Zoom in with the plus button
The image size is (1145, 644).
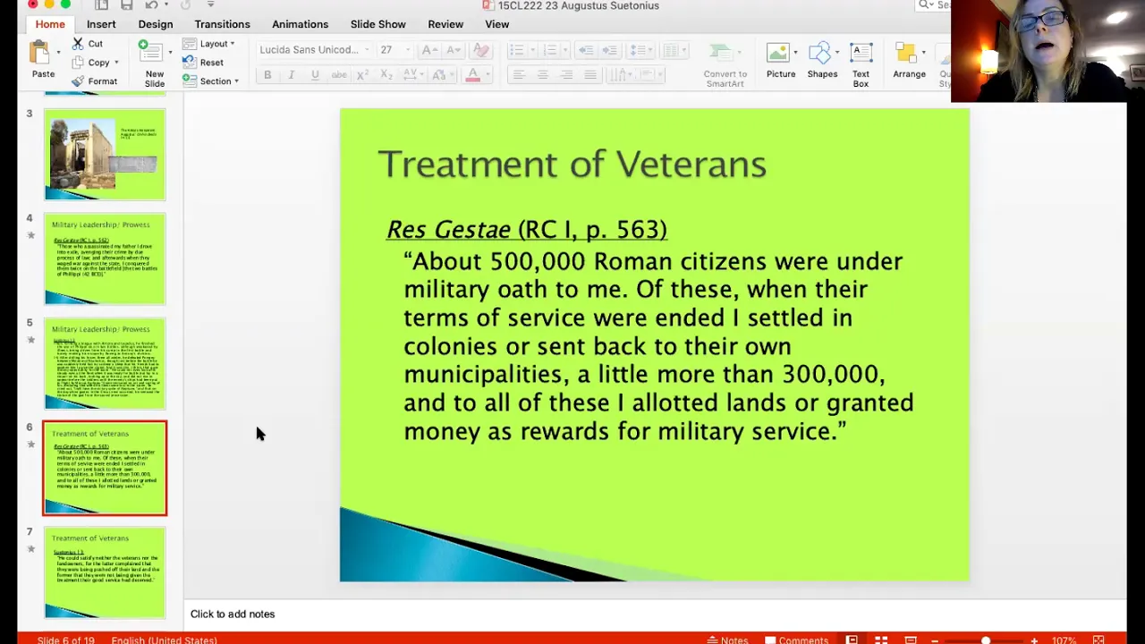[1034, 640]
